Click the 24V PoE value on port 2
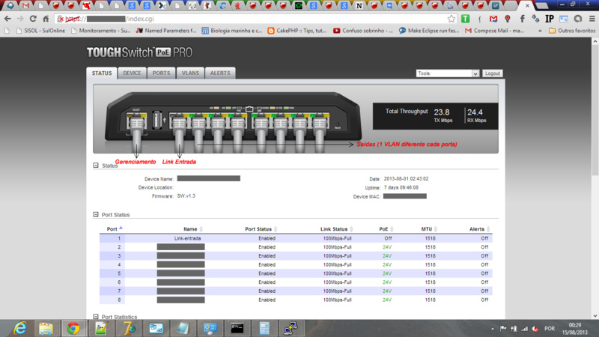The height and width of the screenshot is (337, 599). point(387,247)
